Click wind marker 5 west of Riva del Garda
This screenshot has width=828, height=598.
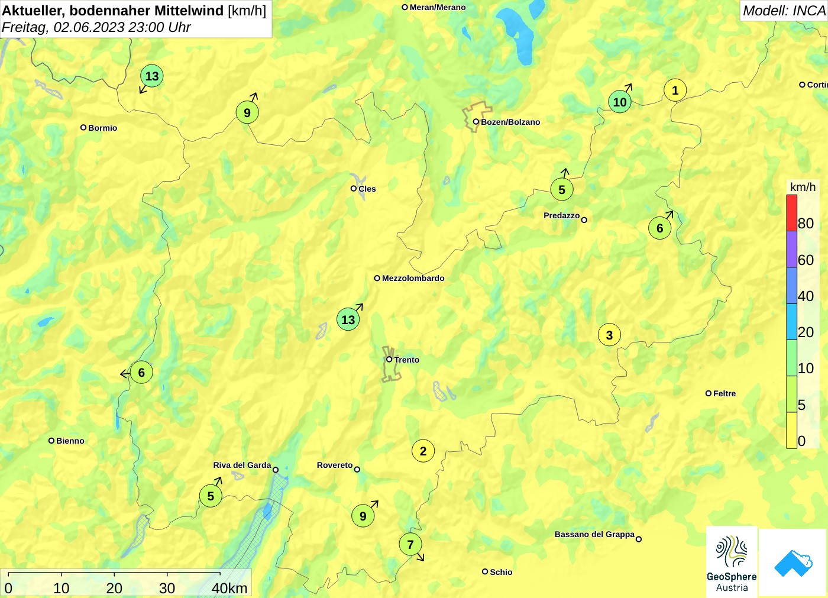[x=211, y=496]
